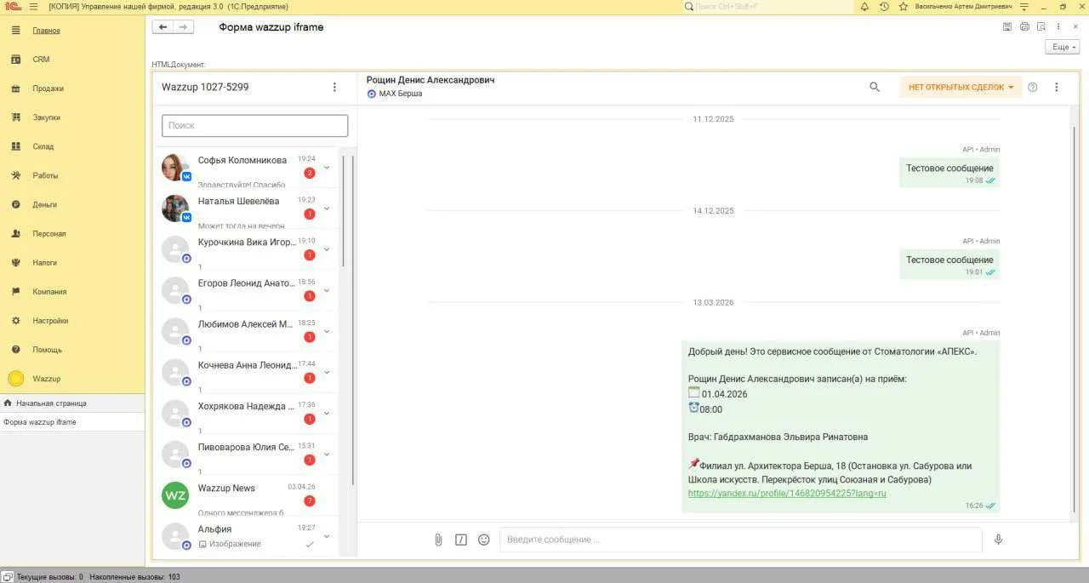Open the chat with Софья Коломникова
The image size is (1089, 583).
[247, 168]
